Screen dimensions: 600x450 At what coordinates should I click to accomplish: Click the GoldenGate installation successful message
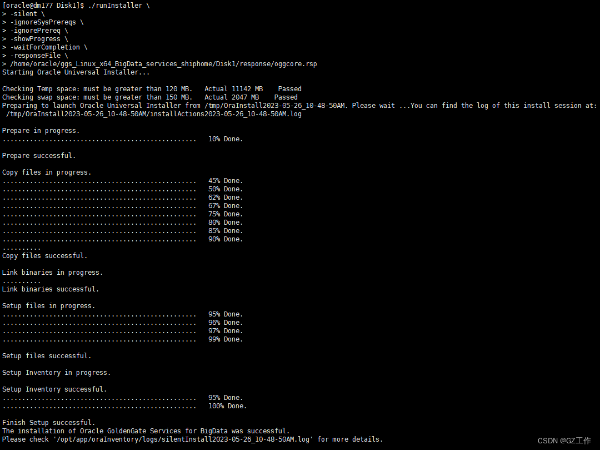tap(146, 431)
